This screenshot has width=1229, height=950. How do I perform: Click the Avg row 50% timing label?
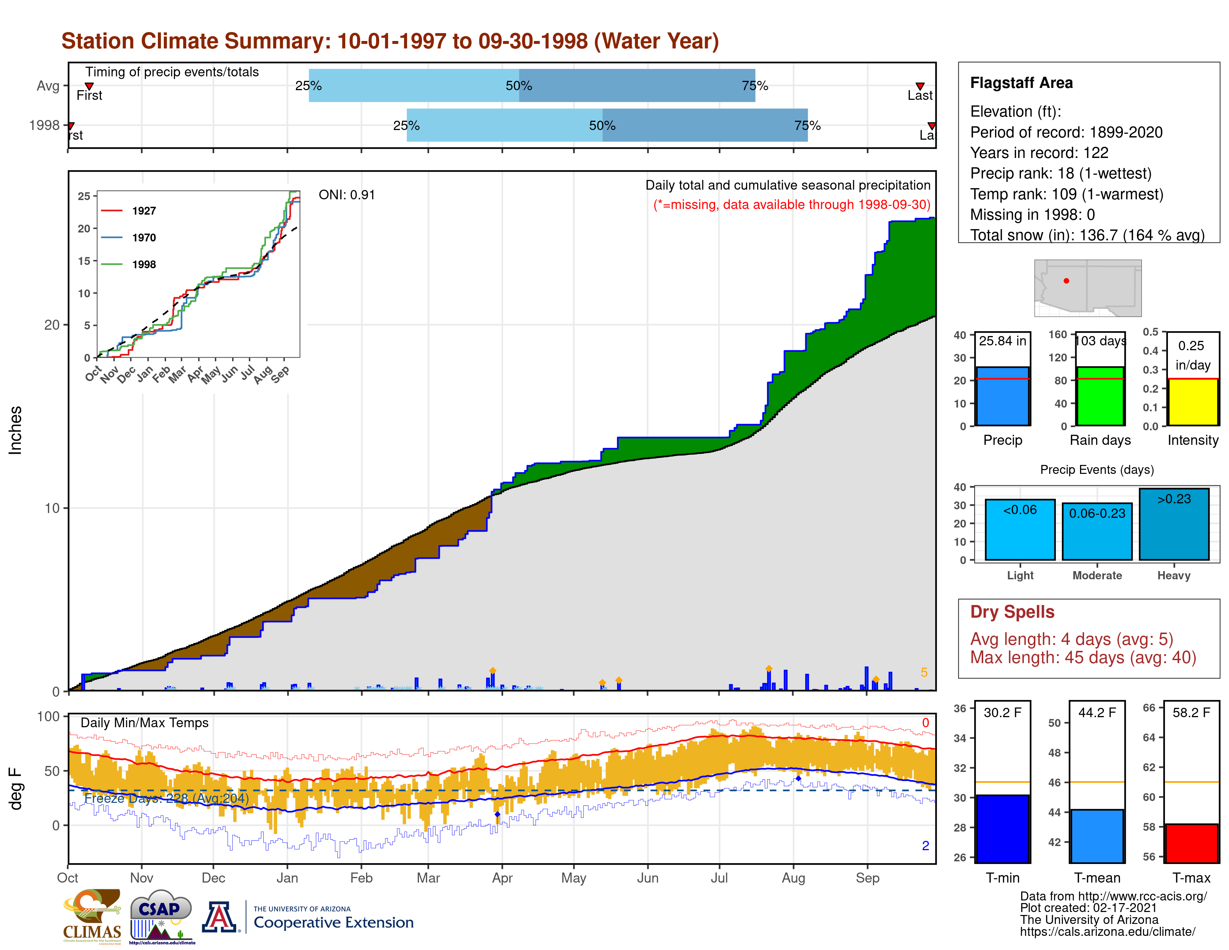pos(518,86)
